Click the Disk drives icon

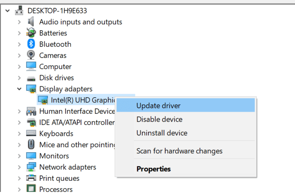pyautogui.click(x=31, y=78)
